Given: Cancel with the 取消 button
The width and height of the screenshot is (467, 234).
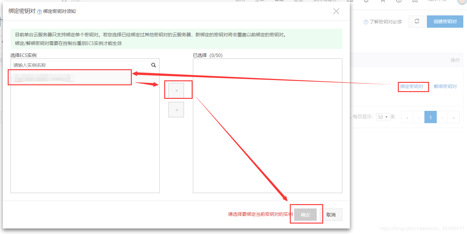Looking at the screenshot, I should coord(331,215).
